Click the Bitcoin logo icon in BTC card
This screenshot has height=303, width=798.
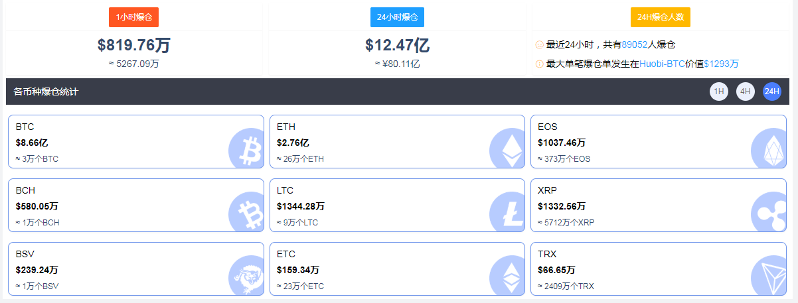coord(246,149)
